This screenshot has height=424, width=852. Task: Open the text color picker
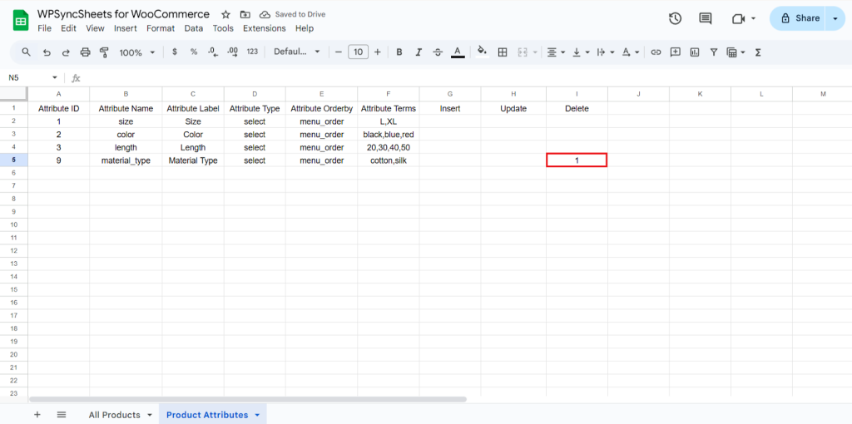tap(458, 52)
